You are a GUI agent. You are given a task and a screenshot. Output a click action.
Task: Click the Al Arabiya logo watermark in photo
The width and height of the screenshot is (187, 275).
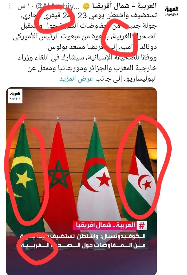15,96
